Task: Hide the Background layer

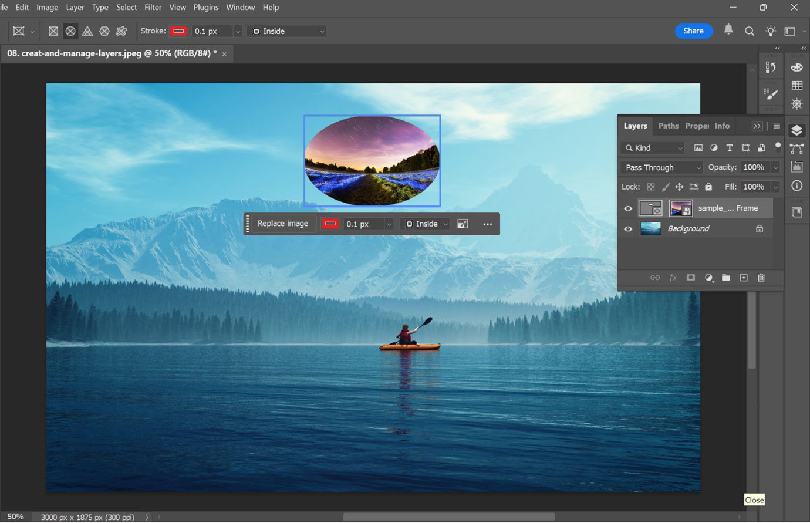Action: [627, 229]
